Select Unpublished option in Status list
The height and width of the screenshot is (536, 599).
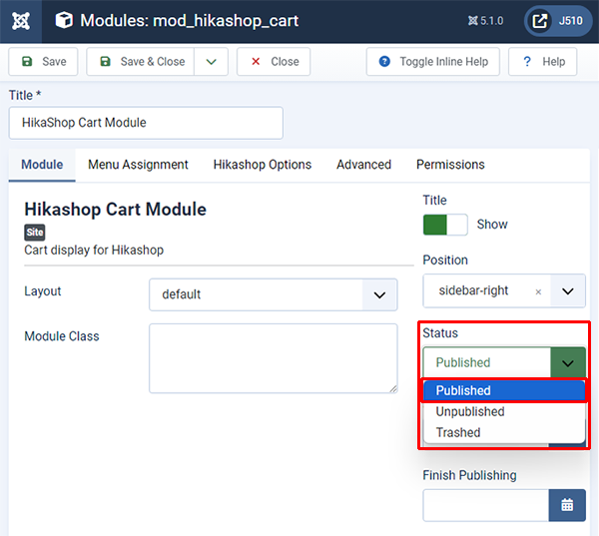(x=504, y=411)
